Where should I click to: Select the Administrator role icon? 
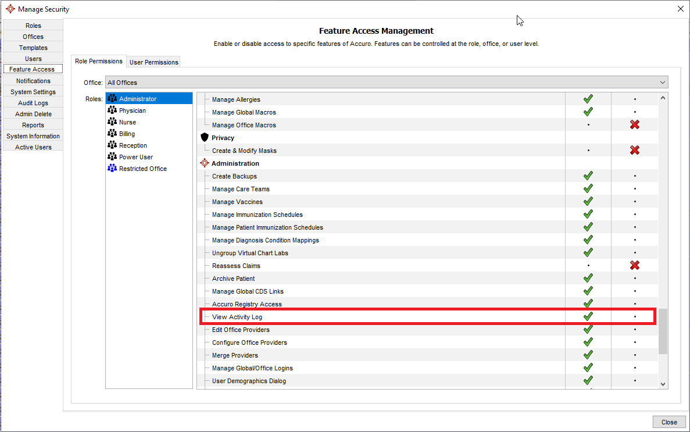click(112, 99)
